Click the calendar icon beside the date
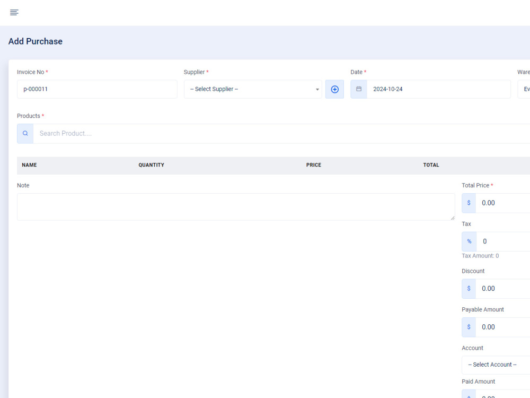530x398 pixels. (x=359, y=89)
